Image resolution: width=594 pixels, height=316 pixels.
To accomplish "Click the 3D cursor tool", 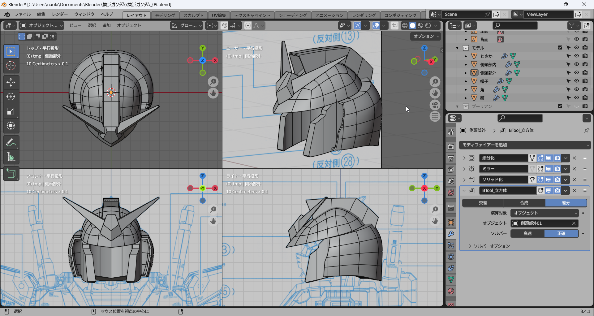I will click(x=11, y=66).
